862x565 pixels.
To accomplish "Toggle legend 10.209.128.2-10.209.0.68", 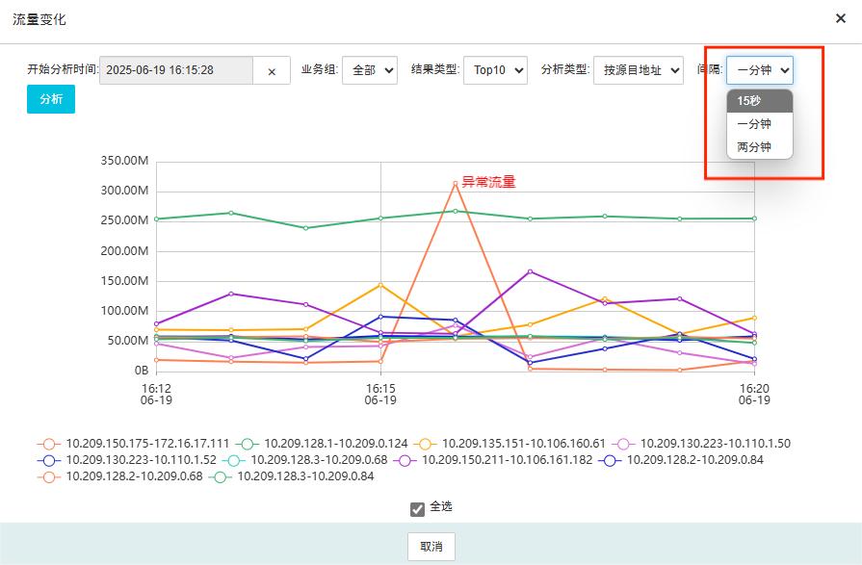I will [120, 476].
